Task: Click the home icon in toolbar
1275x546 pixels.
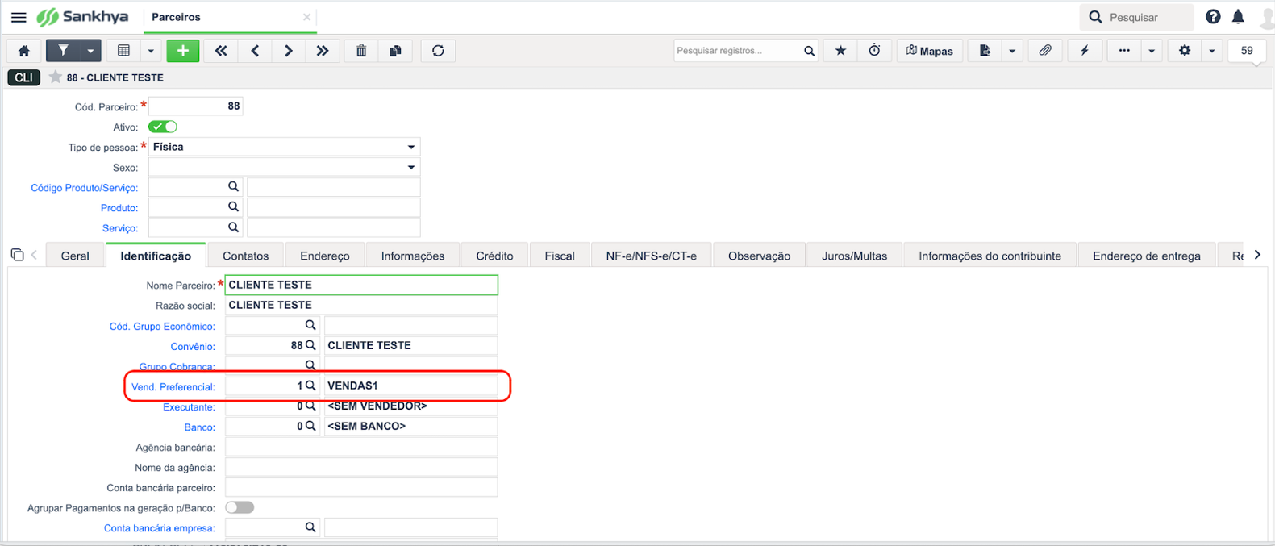Action: pos(24,51)
